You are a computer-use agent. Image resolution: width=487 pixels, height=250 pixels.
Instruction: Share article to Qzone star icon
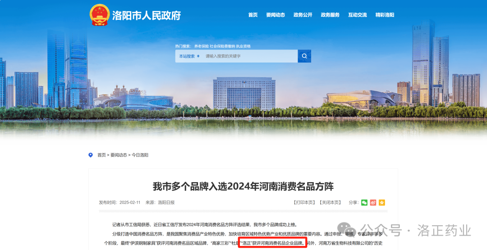pyautogui.click(x=382, y=202)
